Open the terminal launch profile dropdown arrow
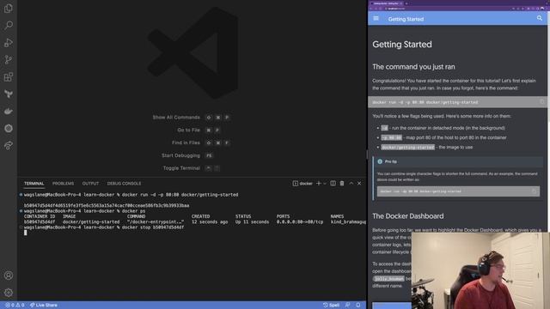Image resolution: width=550 pixels, height=309 pixels. point(325,183)
